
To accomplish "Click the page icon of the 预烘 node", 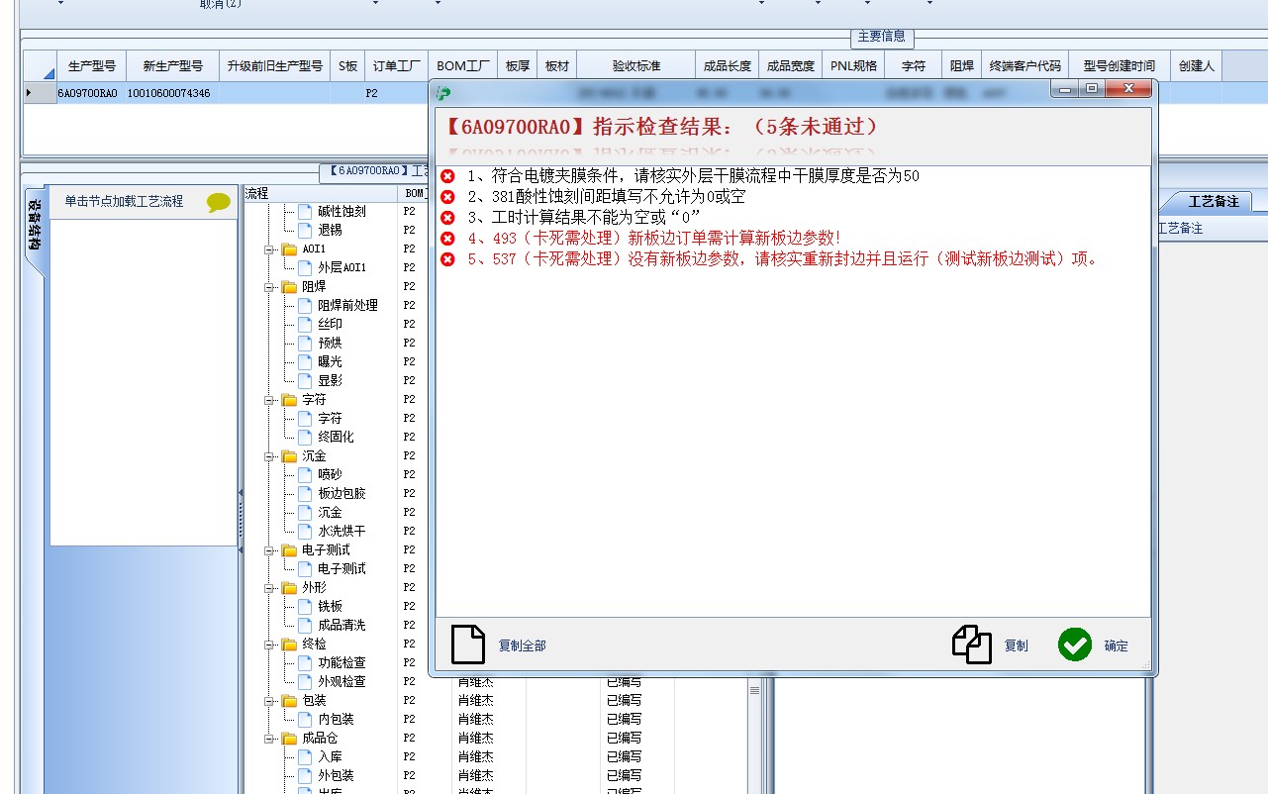I will [x=304, y=343].
